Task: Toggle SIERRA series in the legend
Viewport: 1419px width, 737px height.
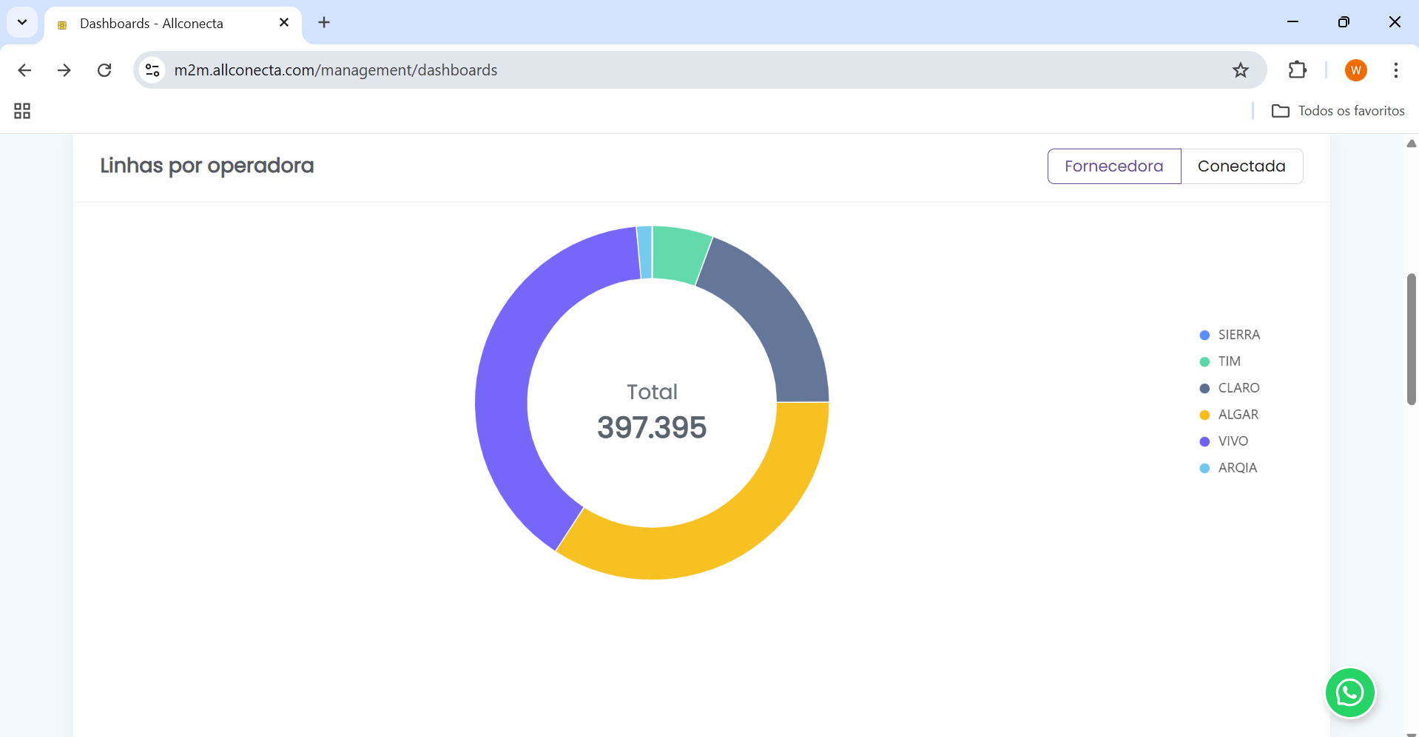Action: tap(1238, 335)
